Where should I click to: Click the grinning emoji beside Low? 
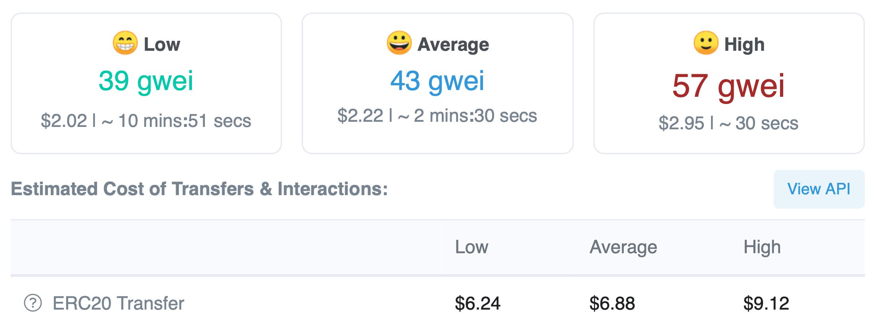coord(125,43)
